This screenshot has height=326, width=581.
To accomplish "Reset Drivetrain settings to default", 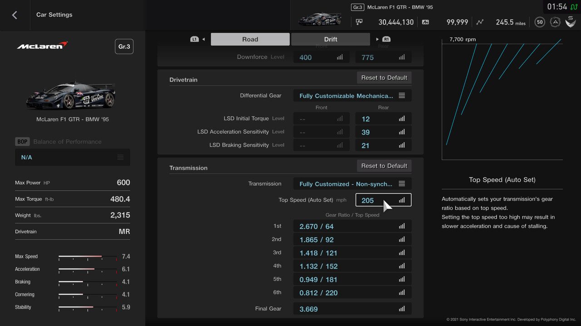I will 384,78.
